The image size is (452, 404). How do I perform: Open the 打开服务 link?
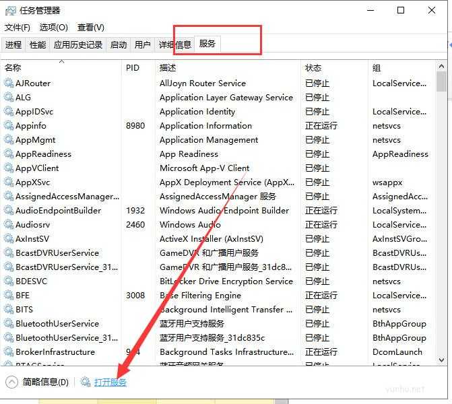(x=110, y=382)
